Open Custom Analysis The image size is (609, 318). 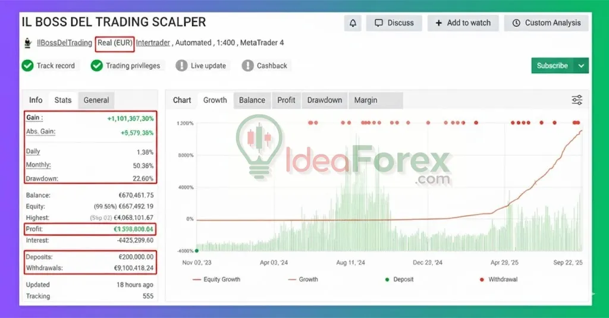pyautogui.click(x=546, y=23)
